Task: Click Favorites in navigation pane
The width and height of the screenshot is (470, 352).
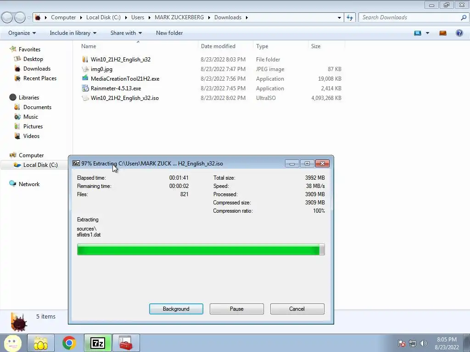Action: tap(29, 49)
